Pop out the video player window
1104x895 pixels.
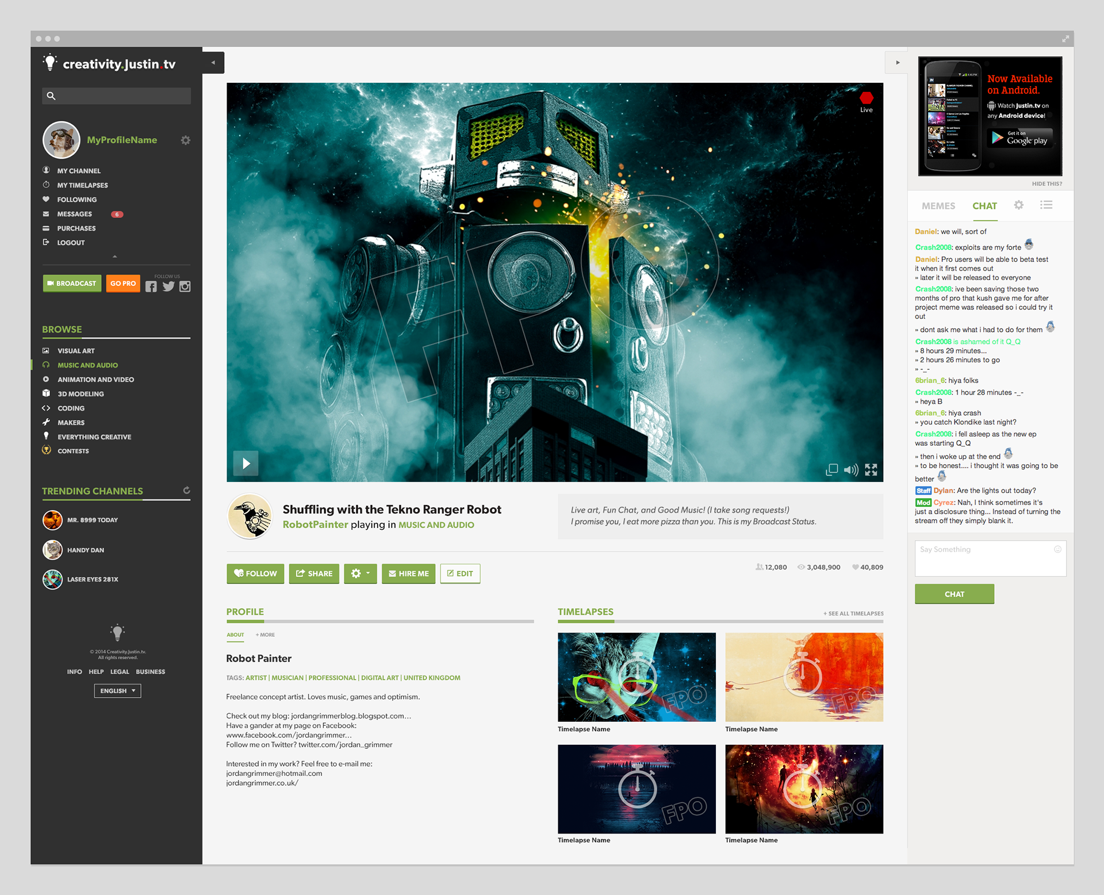point(831,470)
